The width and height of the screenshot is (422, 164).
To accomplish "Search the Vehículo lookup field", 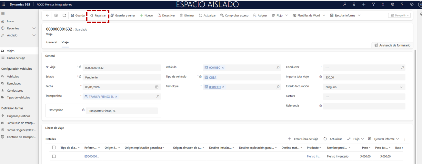I will (278, 68).
